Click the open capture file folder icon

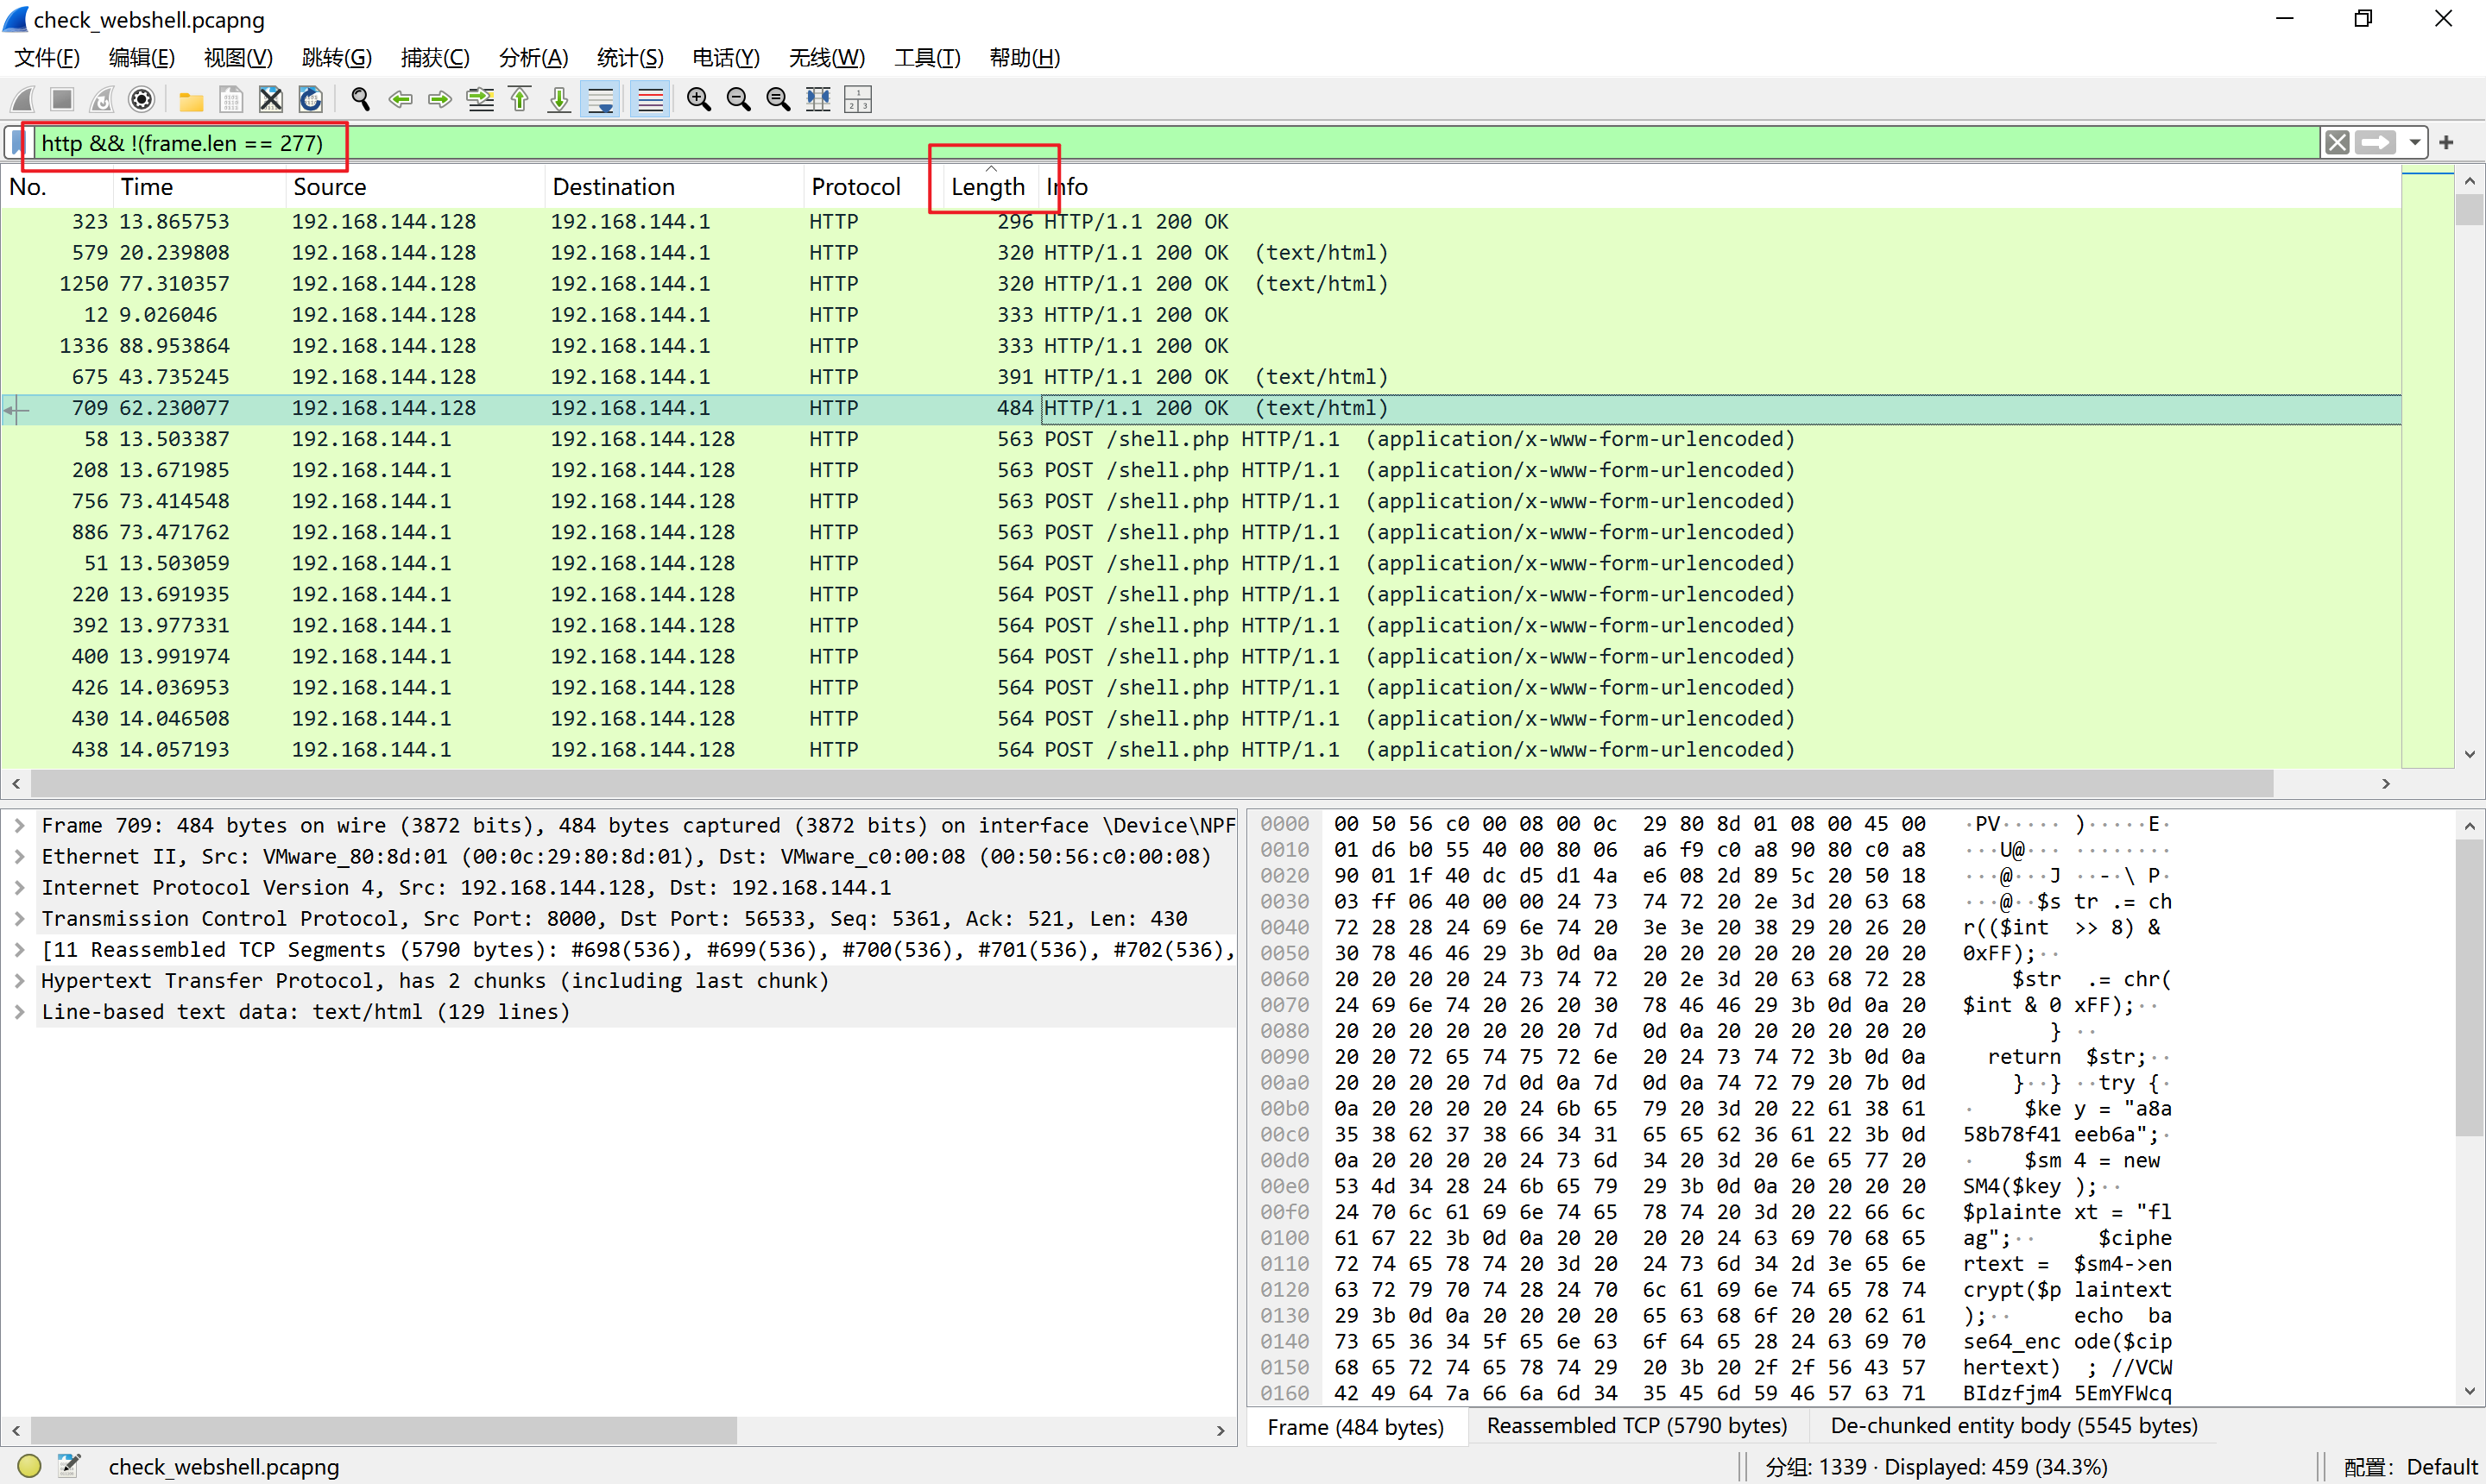pos(191,99)
